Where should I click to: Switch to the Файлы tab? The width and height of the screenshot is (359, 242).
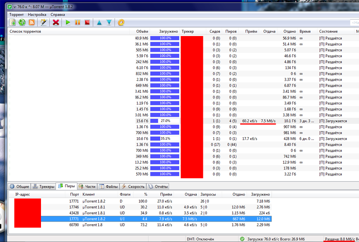(109, 186)
